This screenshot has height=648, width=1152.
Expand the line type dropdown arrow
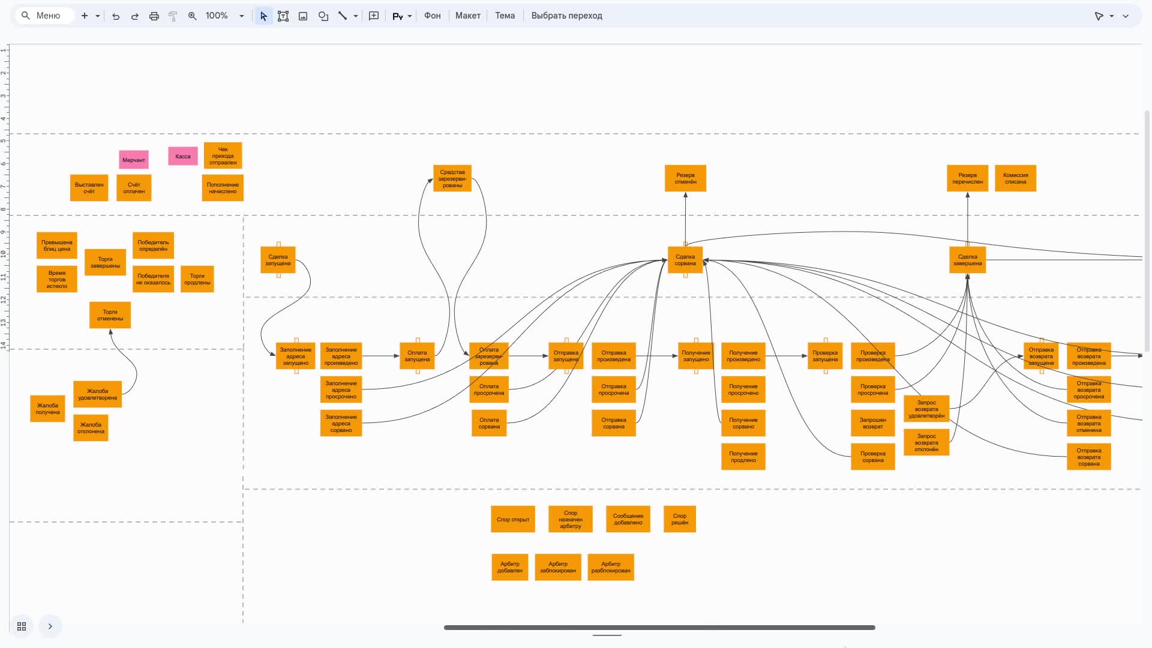(x=356, y=16)
